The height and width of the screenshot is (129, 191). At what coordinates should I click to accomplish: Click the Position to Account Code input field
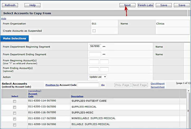pos(88,85)
